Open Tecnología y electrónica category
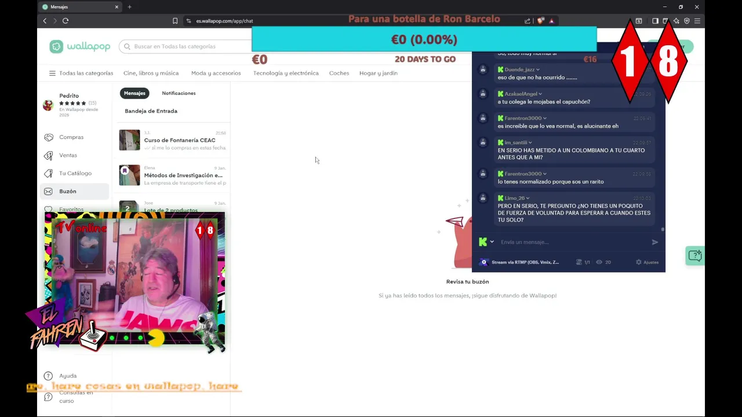 [286, 74]
